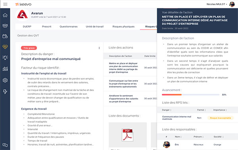
Task: Click Éric's avatar in responsables list
Action: pos(167,144)
